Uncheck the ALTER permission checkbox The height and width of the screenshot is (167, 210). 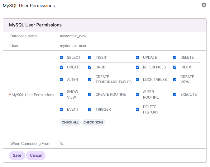61,80
